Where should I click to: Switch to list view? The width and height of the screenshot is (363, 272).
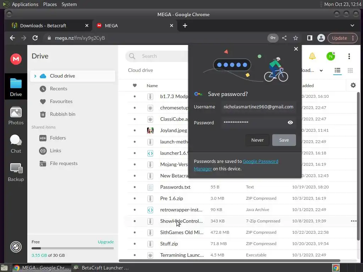pos(337,70)
